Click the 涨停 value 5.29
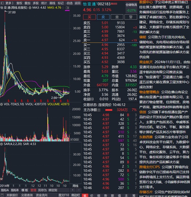 (x=105, y=67)
